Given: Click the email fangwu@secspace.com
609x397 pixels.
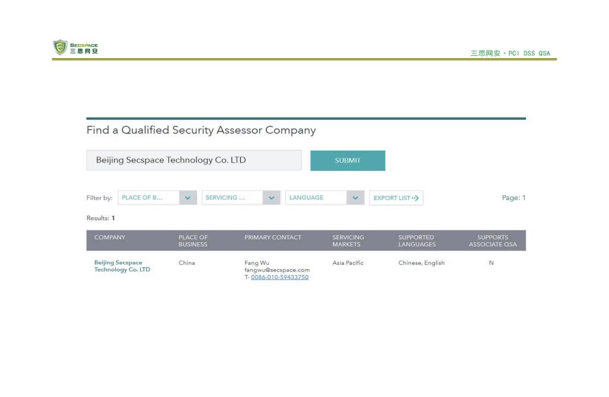Looking at the screenshot, I should click(x=277, y=270).
